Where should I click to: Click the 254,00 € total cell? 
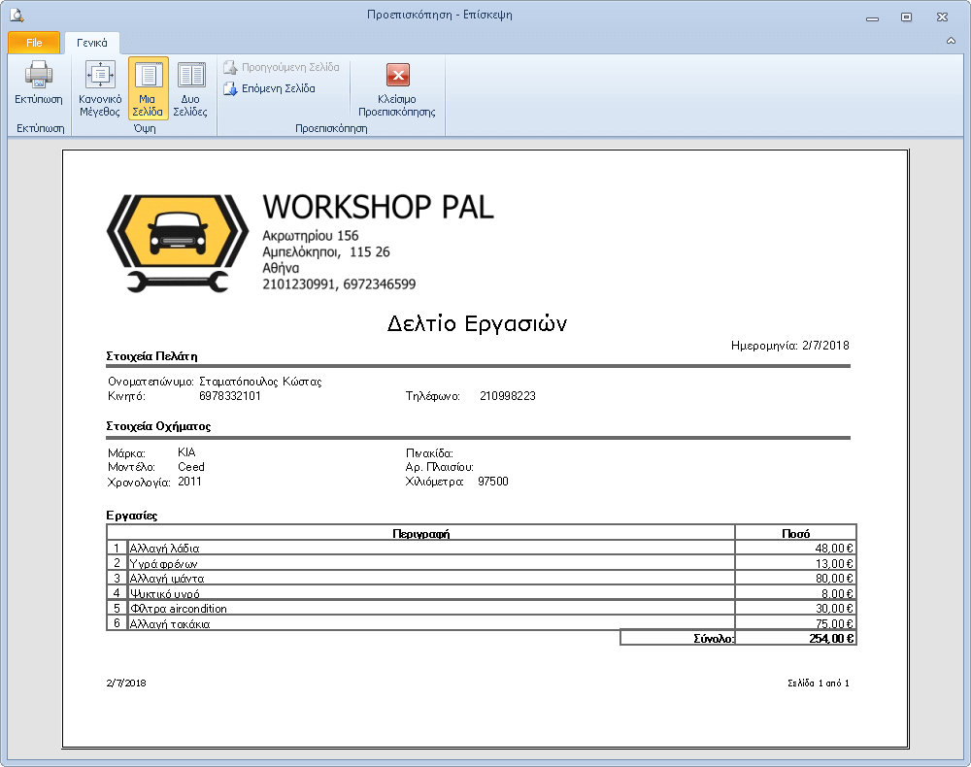tap(796, 638)
